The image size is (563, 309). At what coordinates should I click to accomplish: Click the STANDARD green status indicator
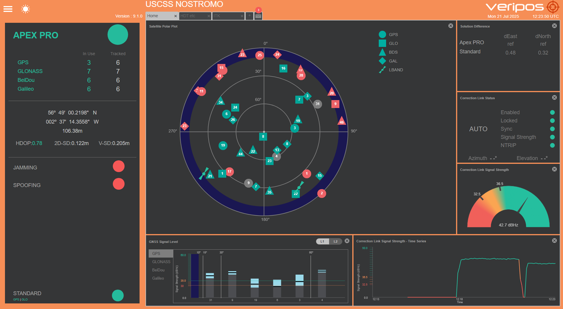tap(118, 295)
